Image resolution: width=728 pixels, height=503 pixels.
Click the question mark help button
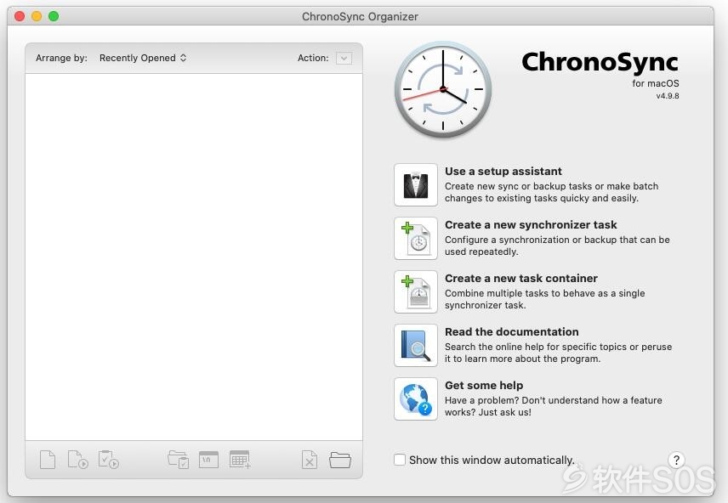pos(676,460)
